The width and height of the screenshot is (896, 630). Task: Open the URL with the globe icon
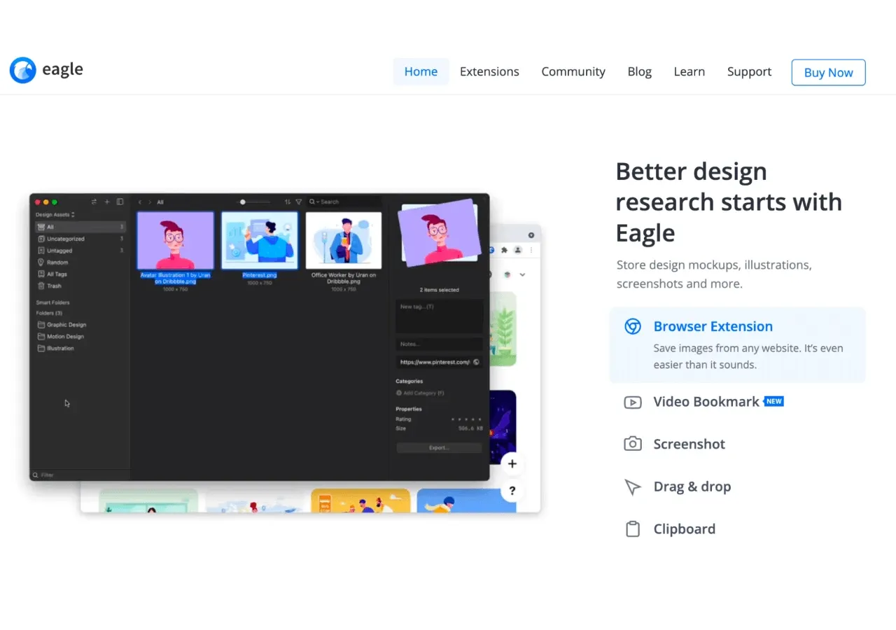click(477, 362)
